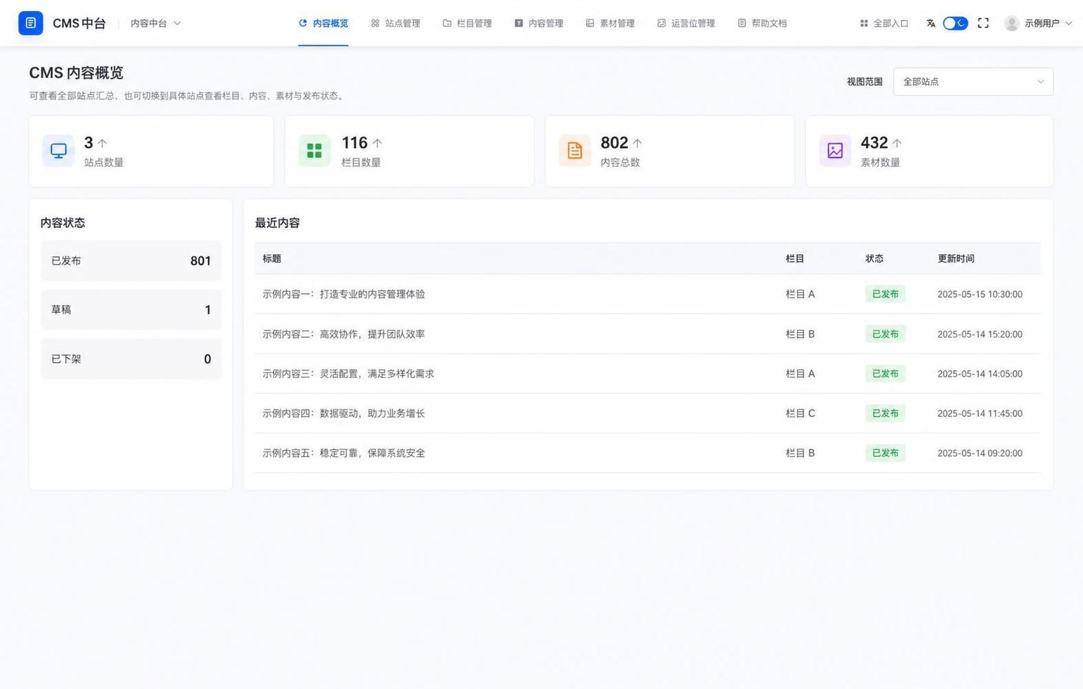
Task: Open the 素材管理 tab
Action: point(610,23)
